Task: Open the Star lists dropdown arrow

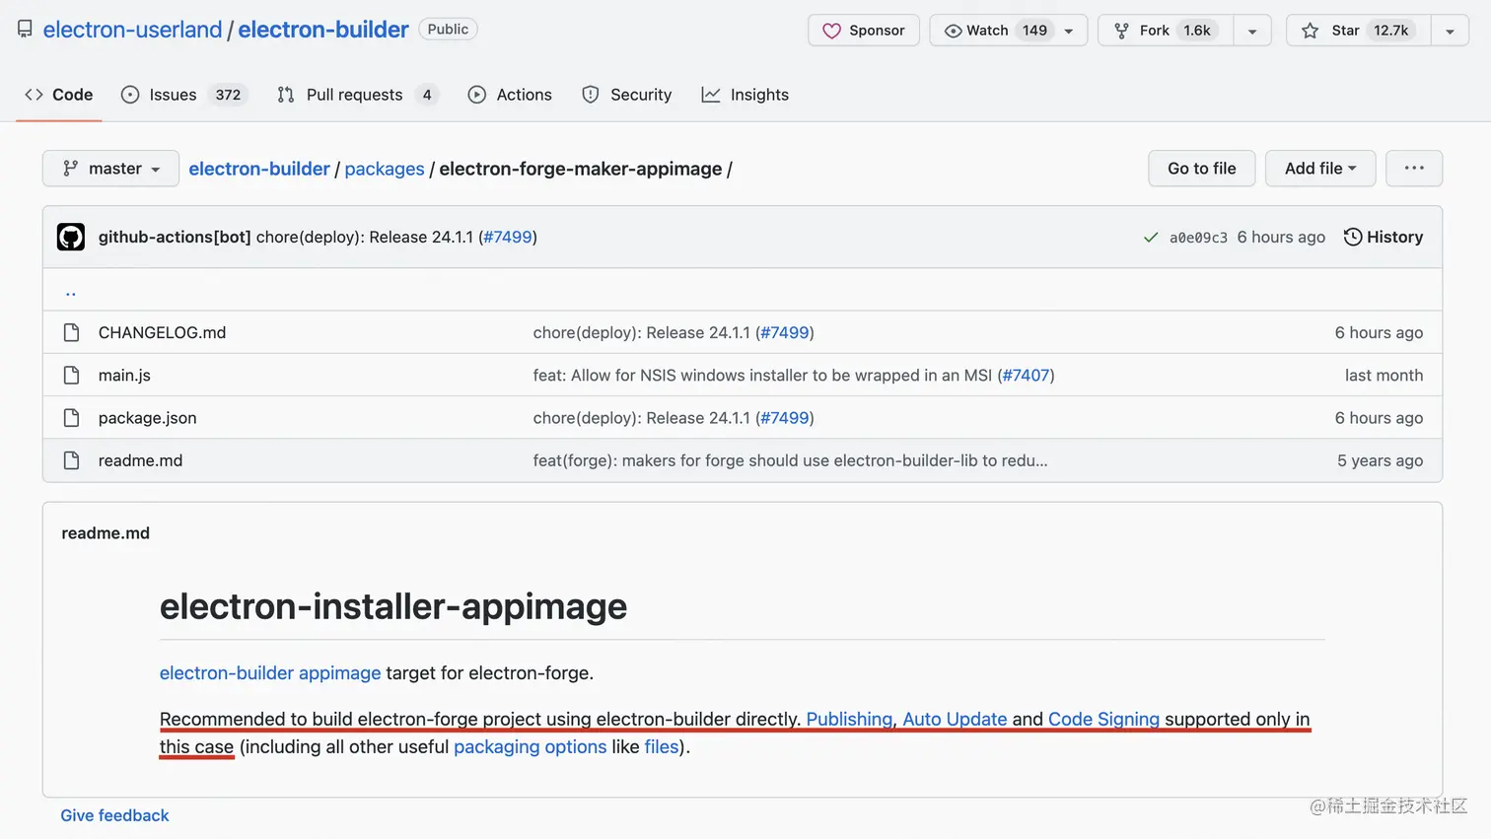Action: coord(1450,31)
